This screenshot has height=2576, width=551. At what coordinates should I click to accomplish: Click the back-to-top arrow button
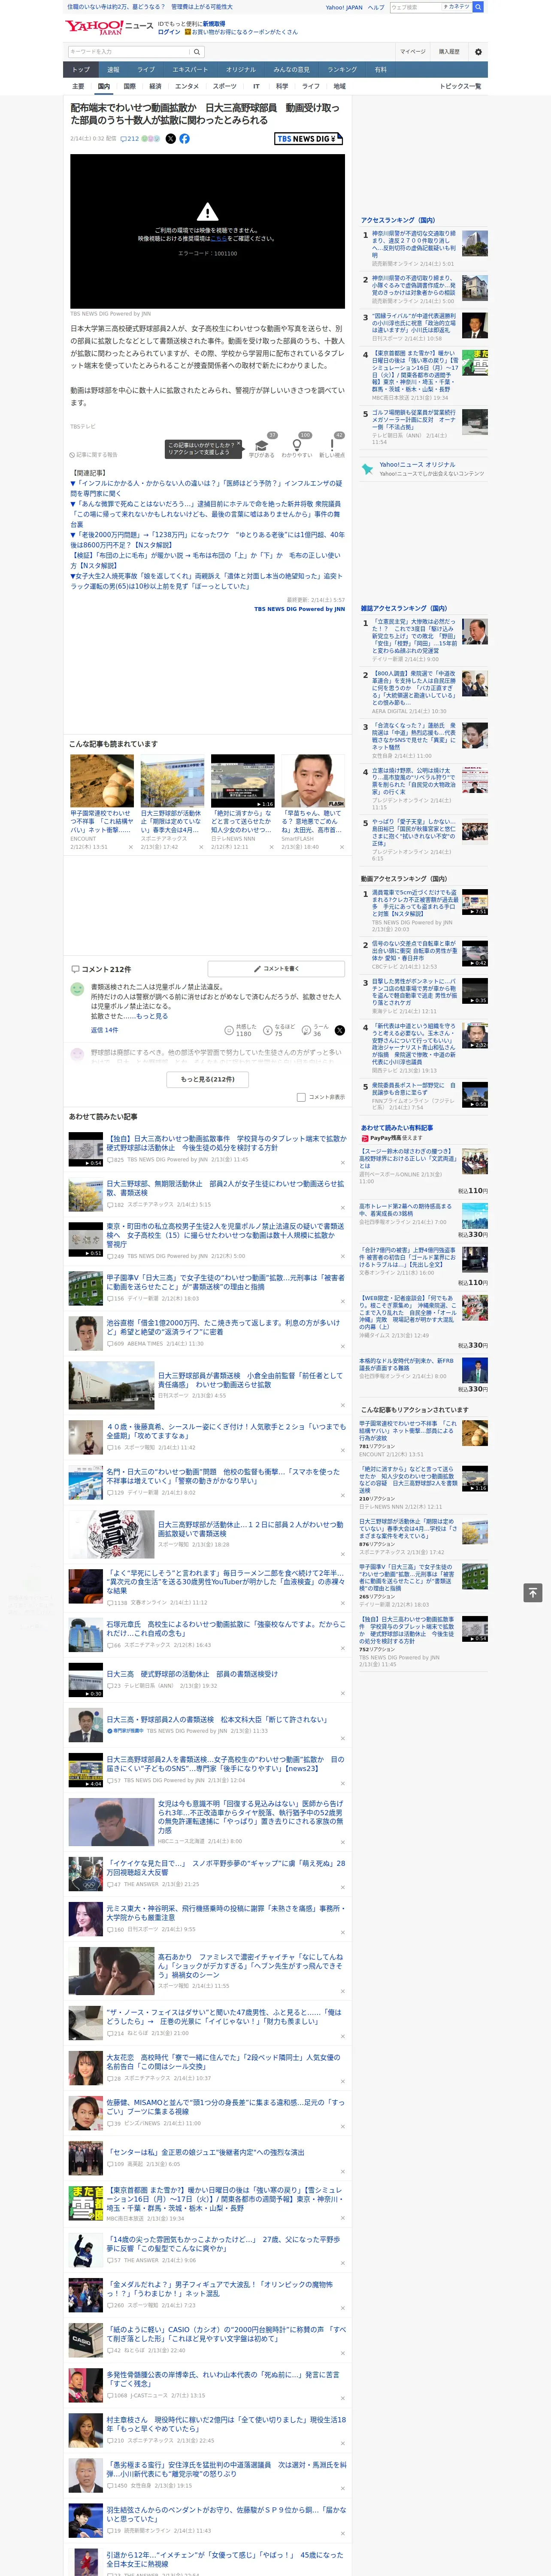pyautogui.click(x=533, y=1592)
